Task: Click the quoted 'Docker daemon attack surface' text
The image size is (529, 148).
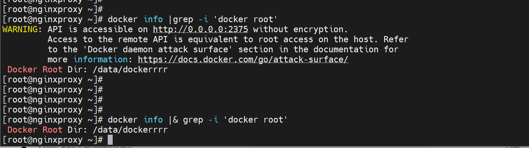Action: pyautogui.click(x=158, y=50)
